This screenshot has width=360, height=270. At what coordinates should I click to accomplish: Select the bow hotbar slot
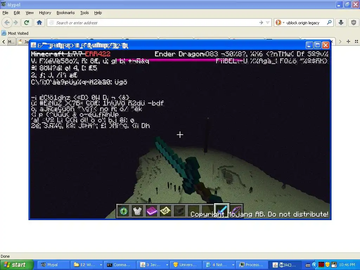236,211
